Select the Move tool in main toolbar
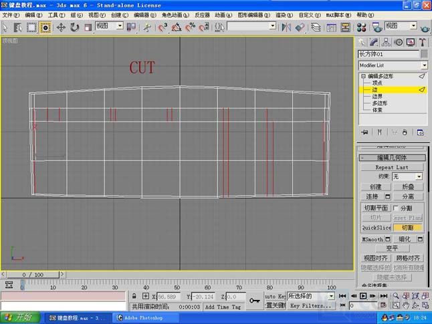 [60, 27]
